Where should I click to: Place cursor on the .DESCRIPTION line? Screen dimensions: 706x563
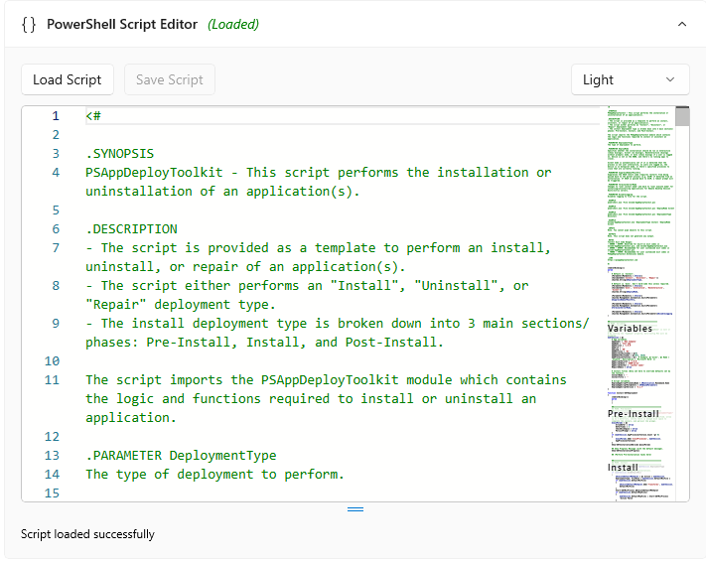[x=131, y=229]
